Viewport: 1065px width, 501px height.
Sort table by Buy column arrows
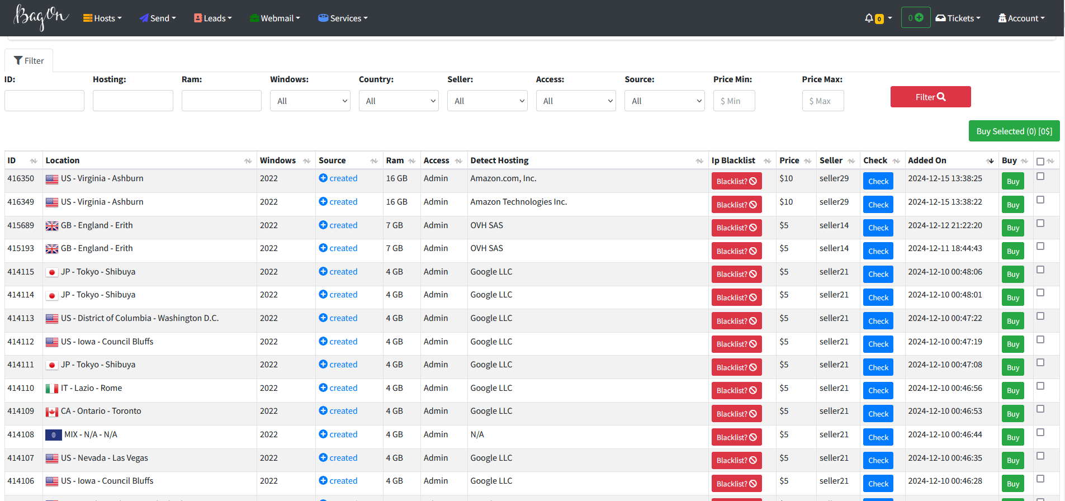[1024, 161]
